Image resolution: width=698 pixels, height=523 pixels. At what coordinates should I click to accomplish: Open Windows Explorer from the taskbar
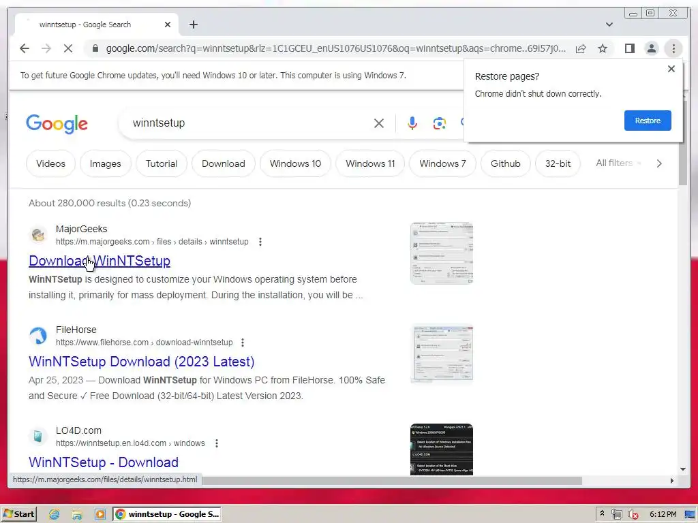77,515
